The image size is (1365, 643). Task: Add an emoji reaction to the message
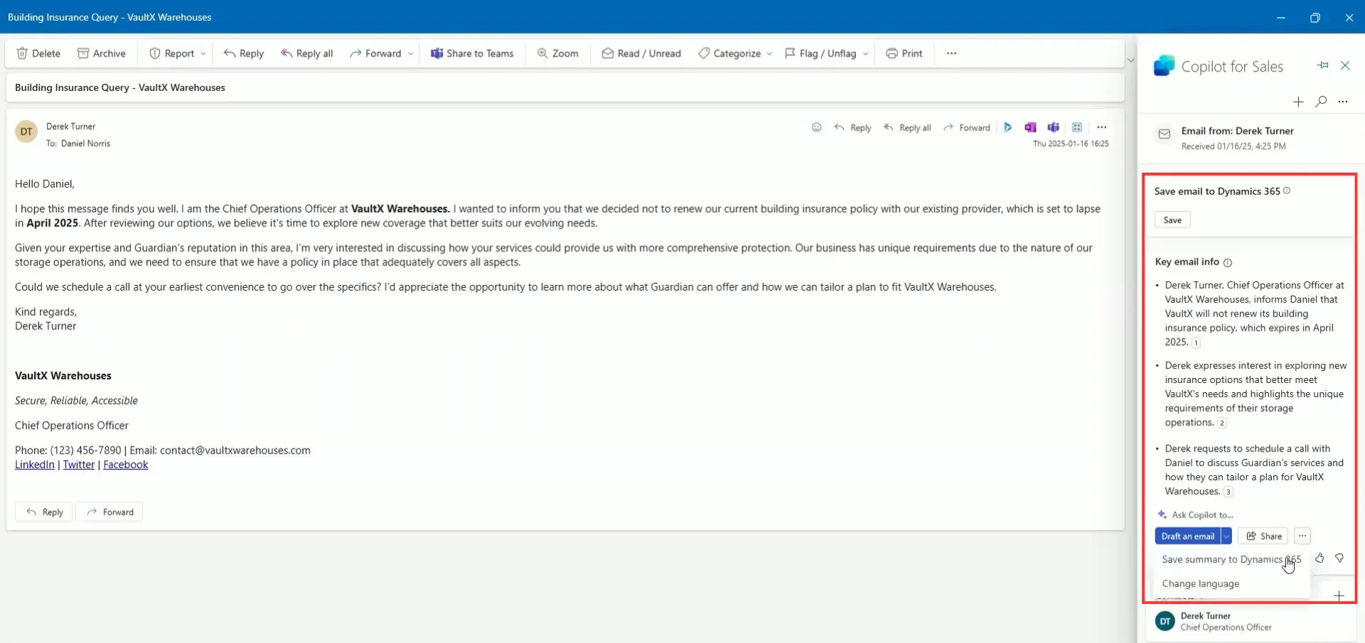pyautogui.click(x=817, y=127)
